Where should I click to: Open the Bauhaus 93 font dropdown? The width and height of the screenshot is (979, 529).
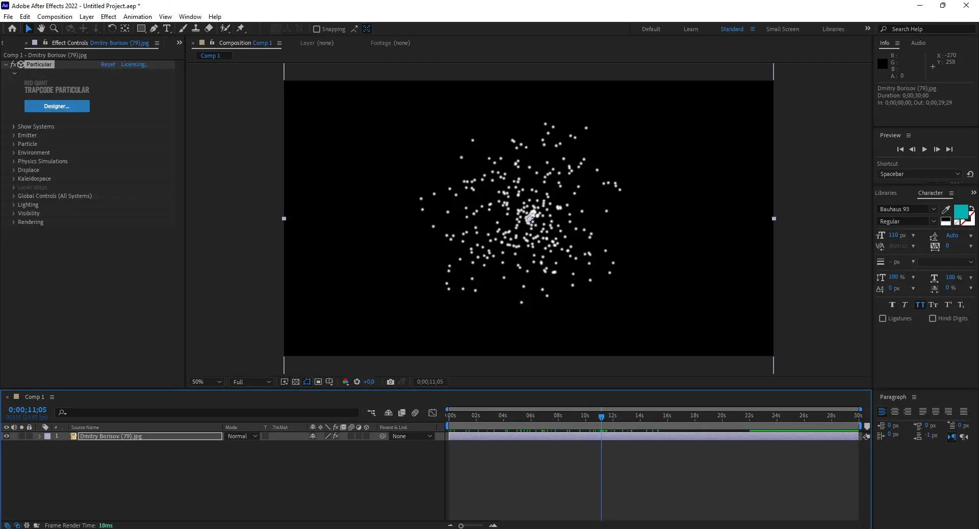coord(908,209)
